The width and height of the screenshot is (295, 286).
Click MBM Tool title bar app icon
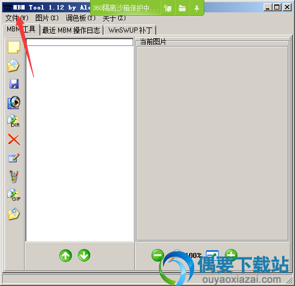(7, 7)
